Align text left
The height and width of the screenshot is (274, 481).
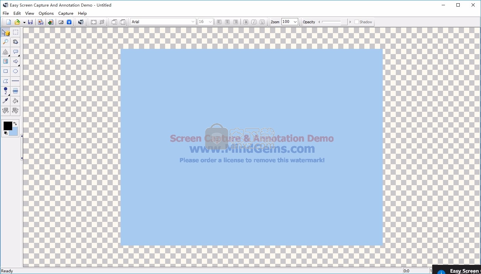pyautogui.click(x=219, y=22)
